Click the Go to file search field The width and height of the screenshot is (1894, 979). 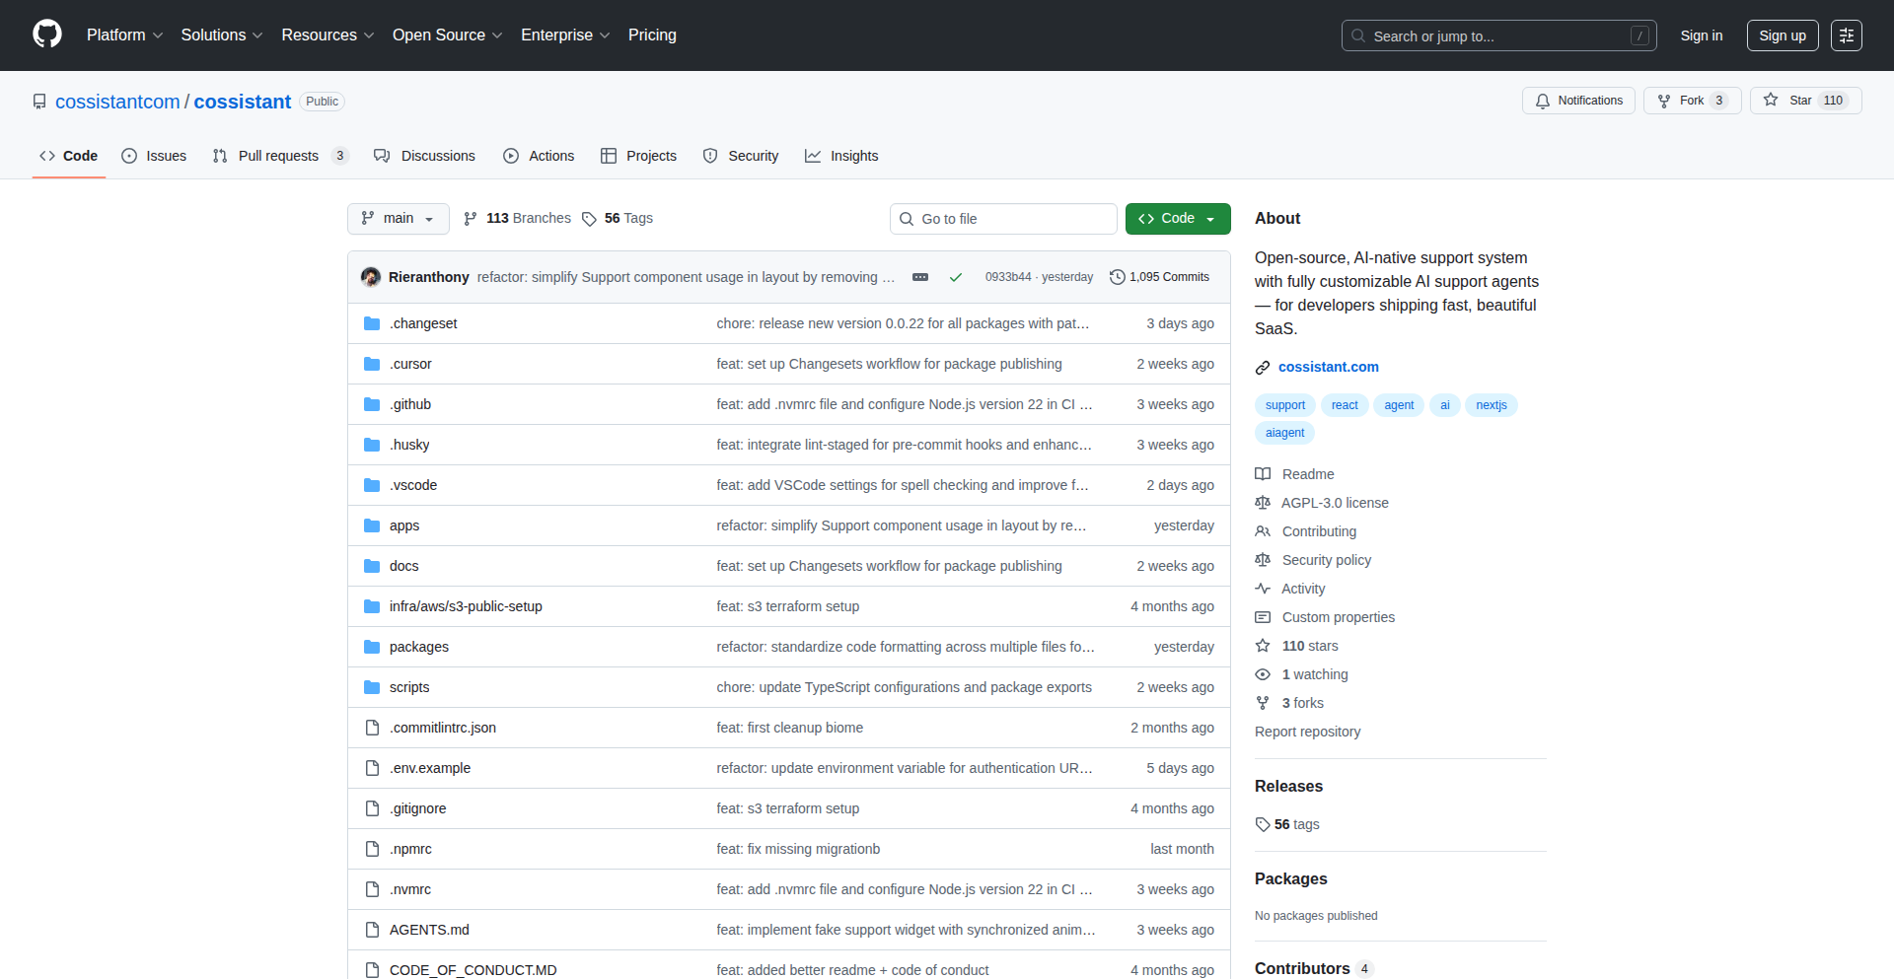pyautogui.click(x=1003, y=219)
